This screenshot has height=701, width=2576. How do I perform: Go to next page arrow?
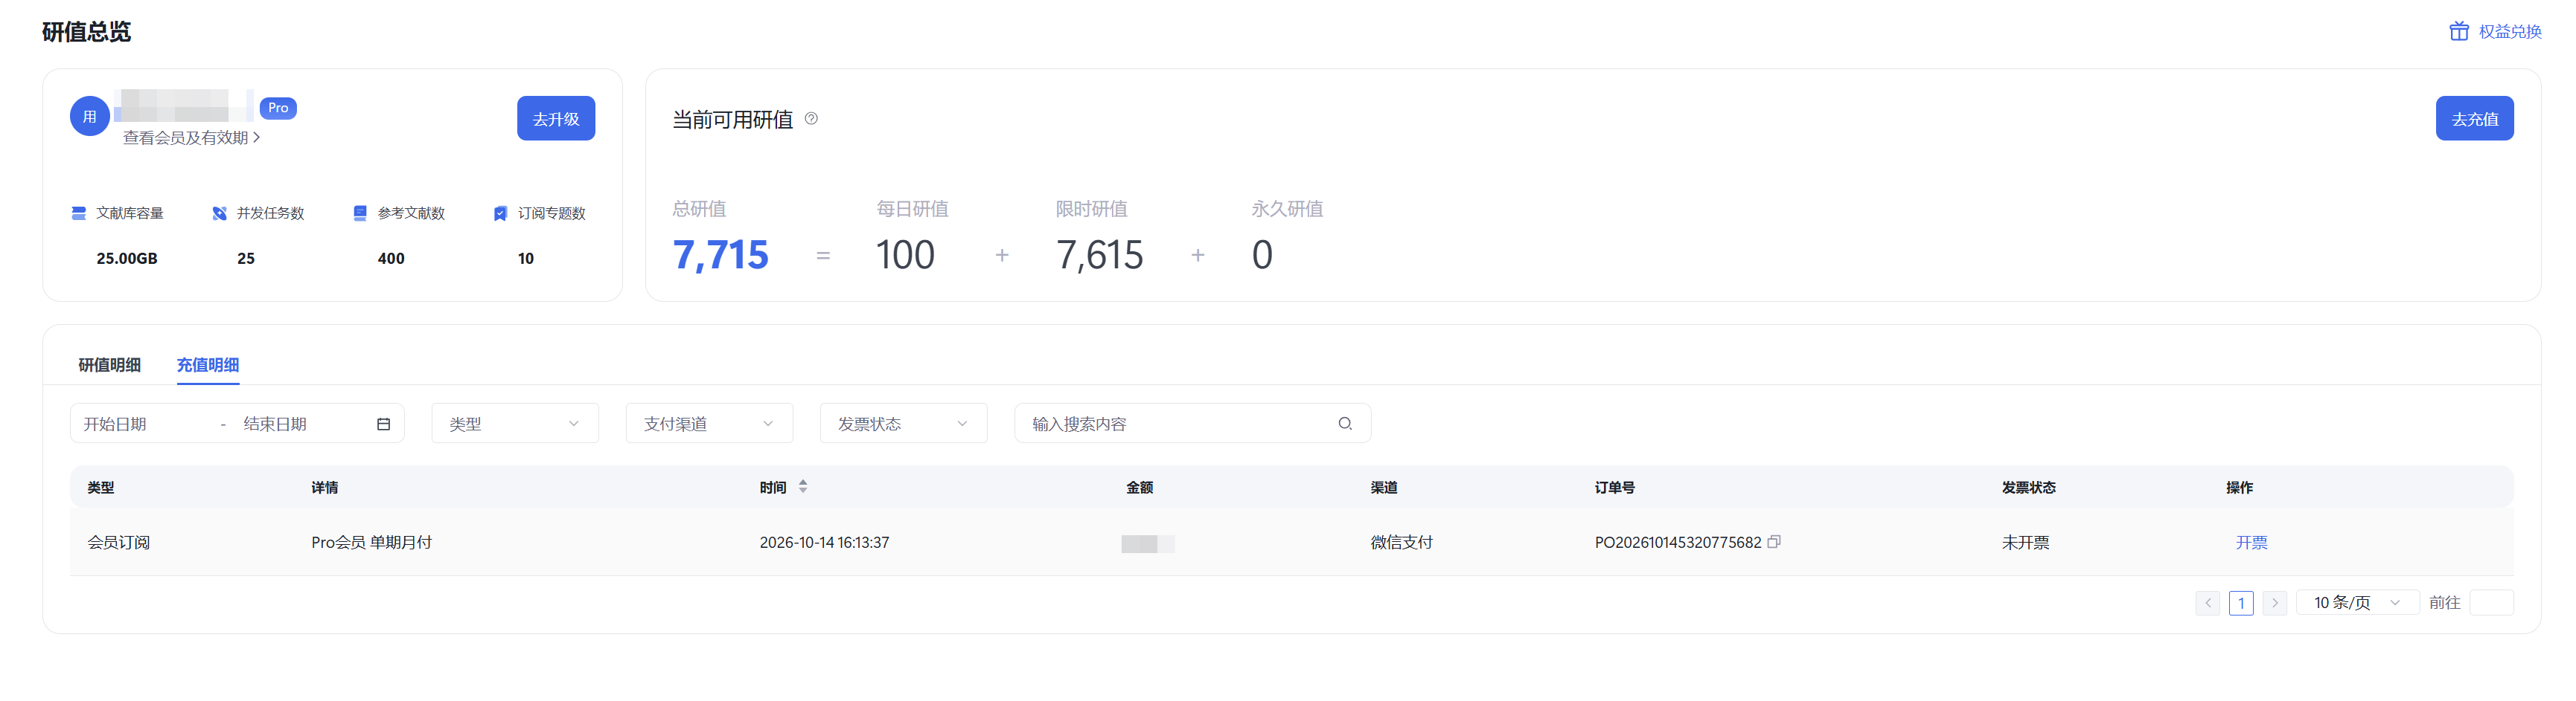(2275, 602)
